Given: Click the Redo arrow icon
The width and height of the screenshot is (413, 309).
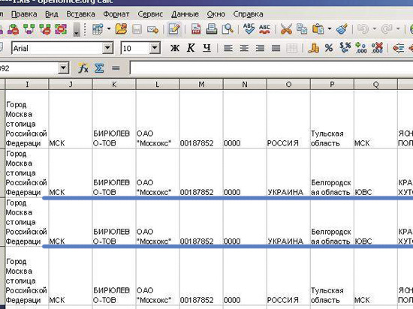Looking at the screenshot, I should [x=387, y=29].
